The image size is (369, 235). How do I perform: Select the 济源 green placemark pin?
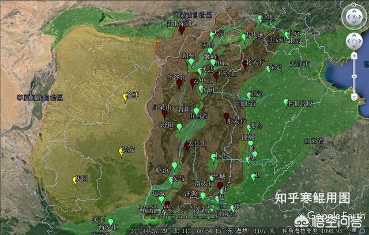(x=203, y=196)
